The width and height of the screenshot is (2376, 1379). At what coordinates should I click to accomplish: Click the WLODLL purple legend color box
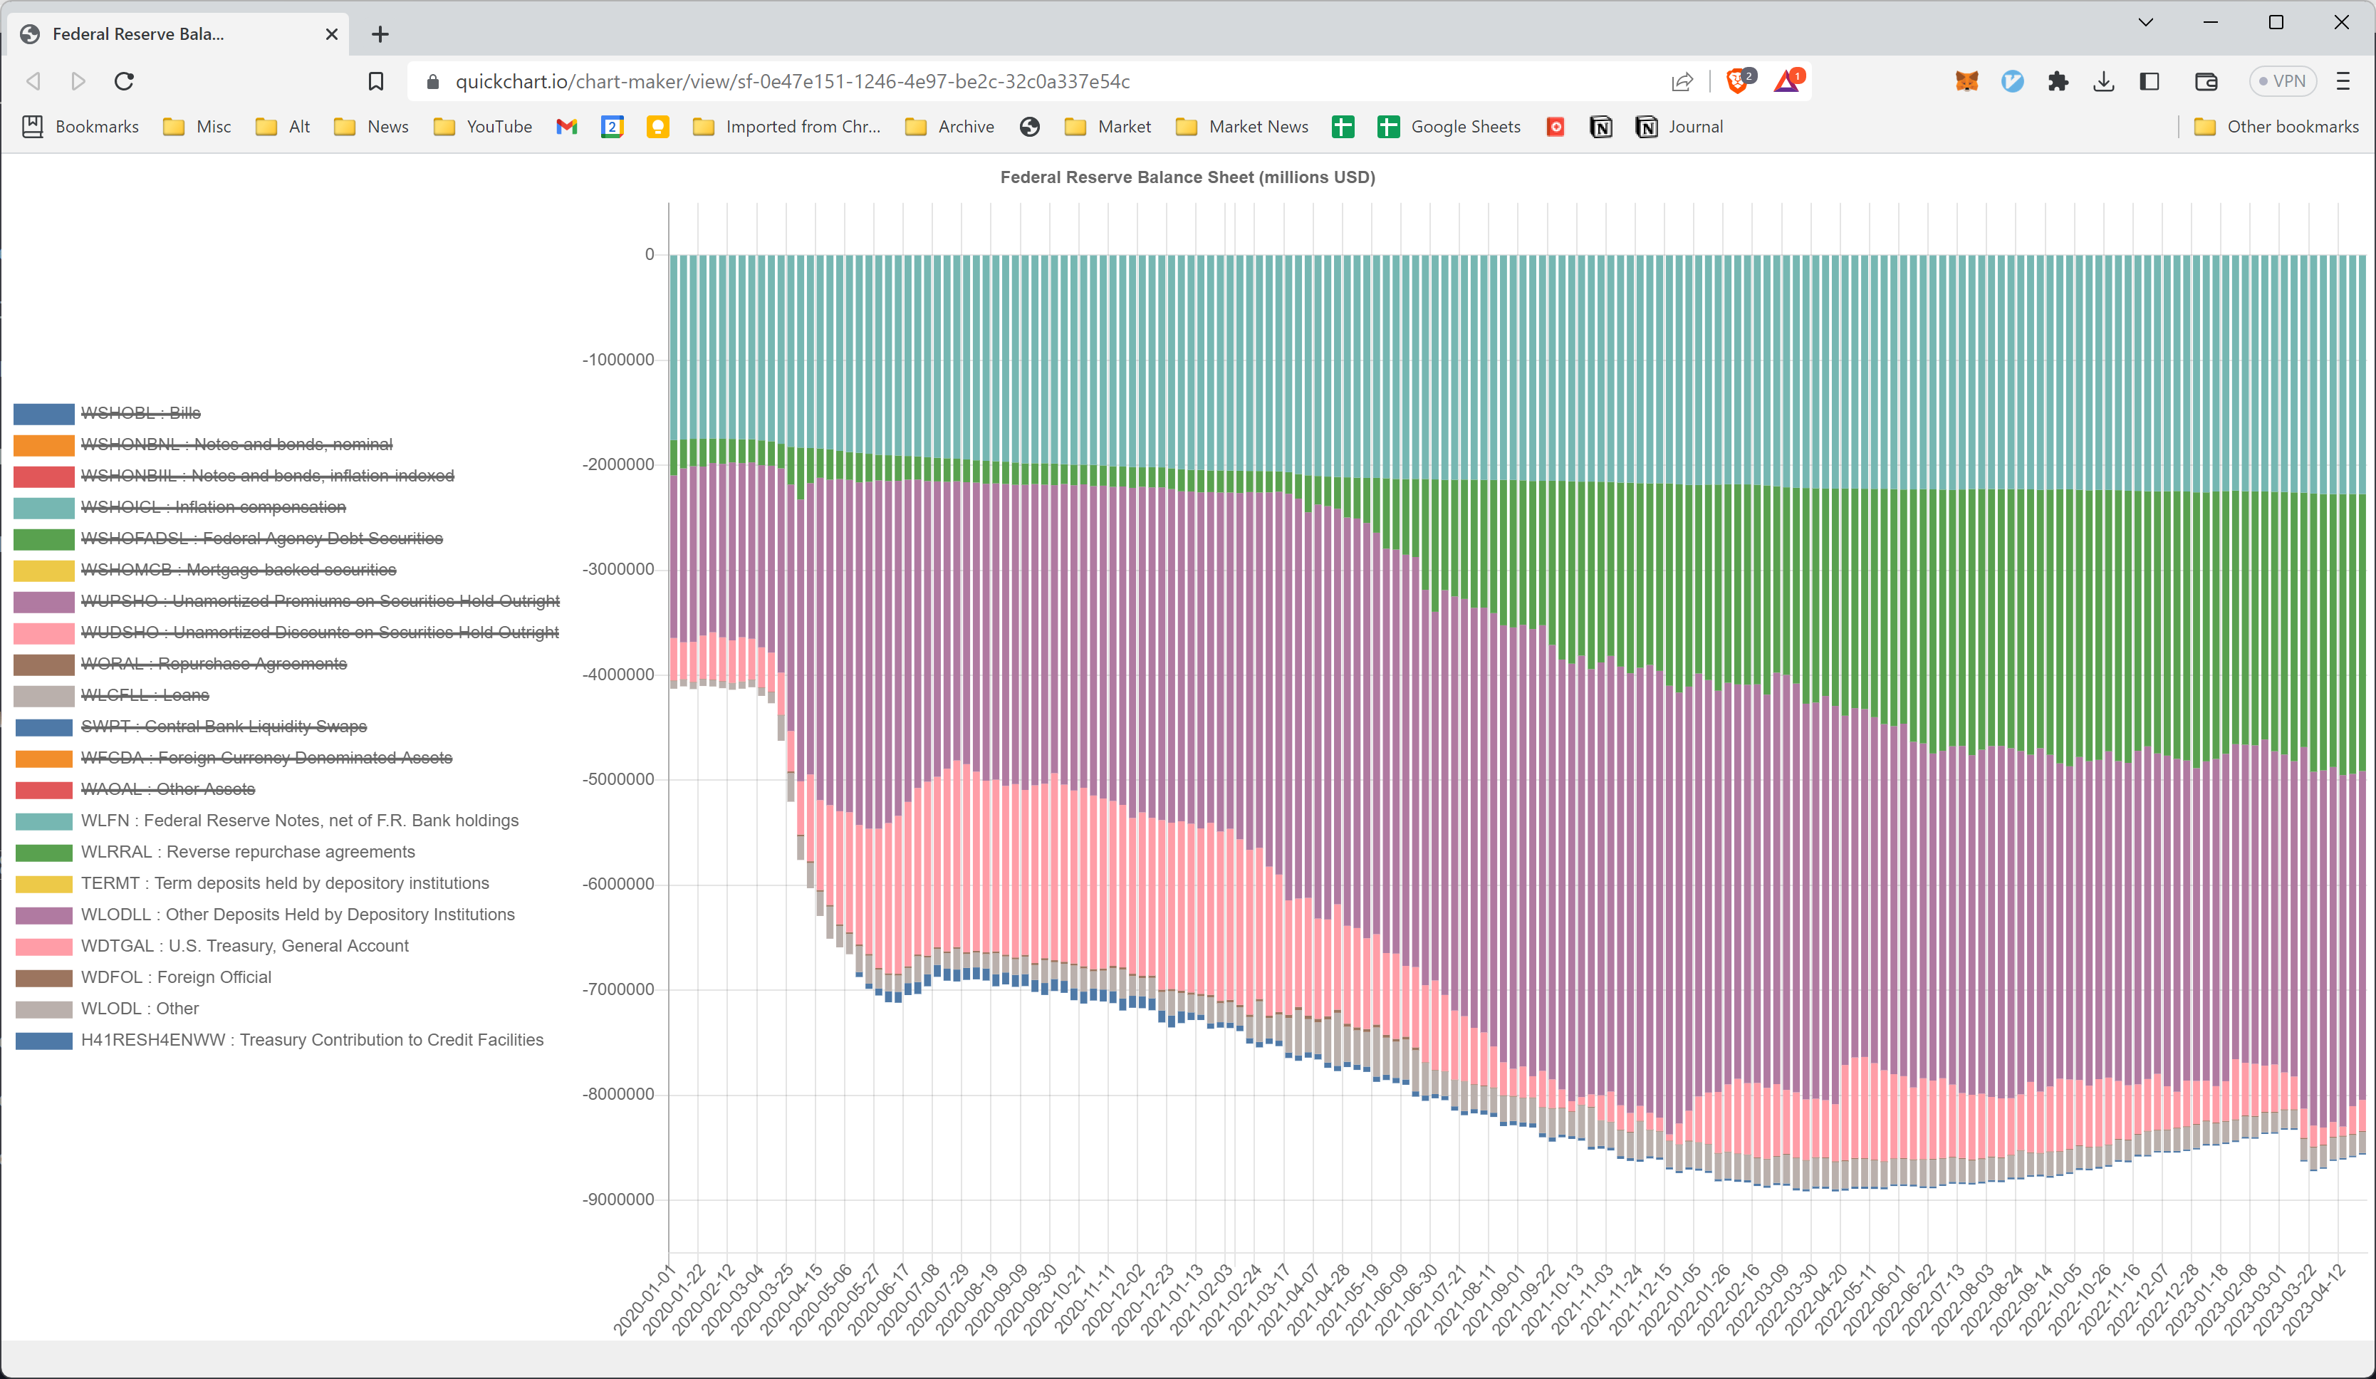44,915
